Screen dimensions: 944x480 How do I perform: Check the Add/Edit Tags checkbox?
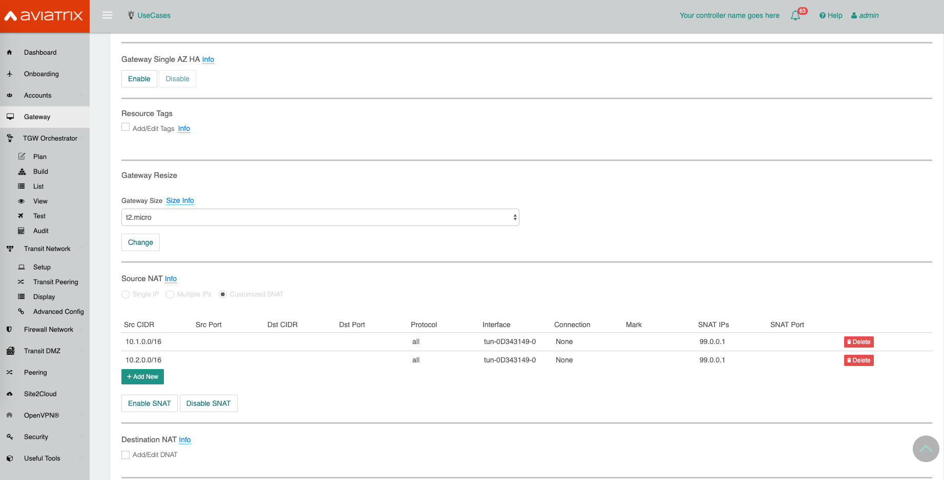125,127
